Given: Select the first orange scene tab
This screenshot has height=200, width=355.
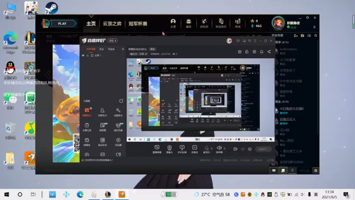Looking at the screenshot, I should [x=91, y=49].
